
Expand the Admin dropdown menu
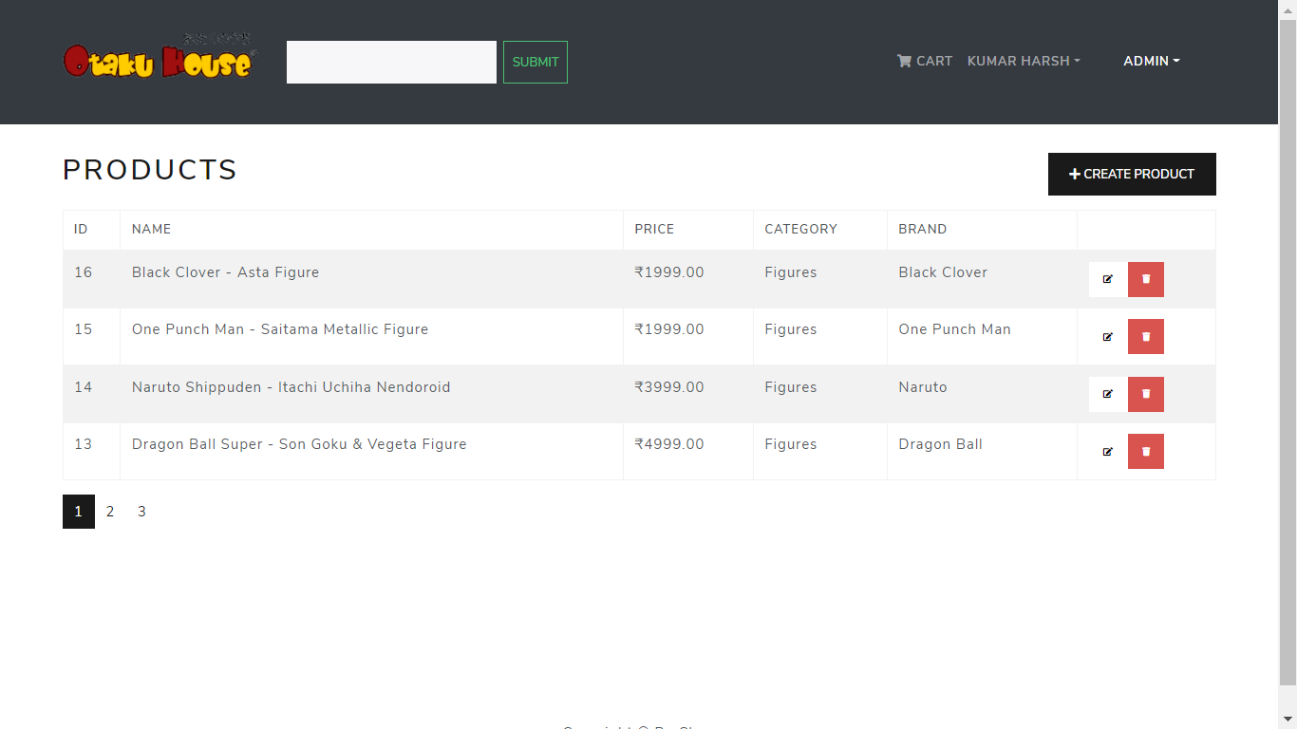click(1152, 61)
